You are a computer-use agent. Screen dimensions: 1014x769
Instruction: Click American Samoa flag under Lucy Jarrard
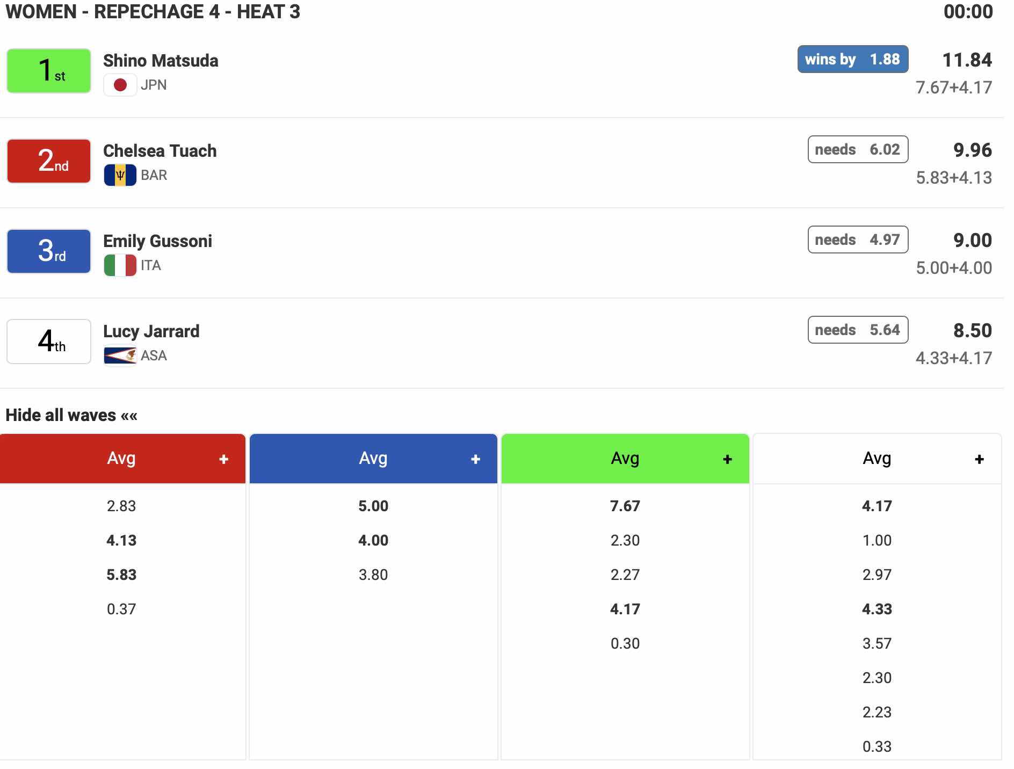pyautogui.click(x=120, y=356)
